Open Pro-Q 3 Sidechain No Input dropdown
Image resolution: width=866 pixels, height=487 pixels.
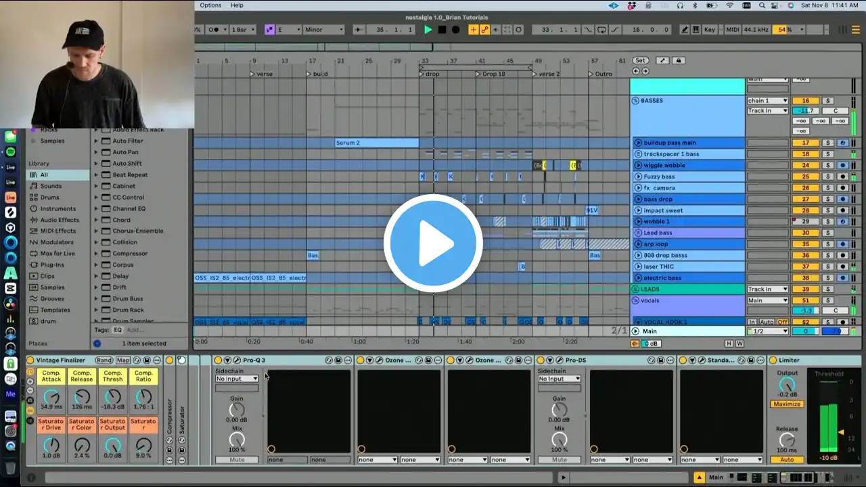click(x=236, y=379)
